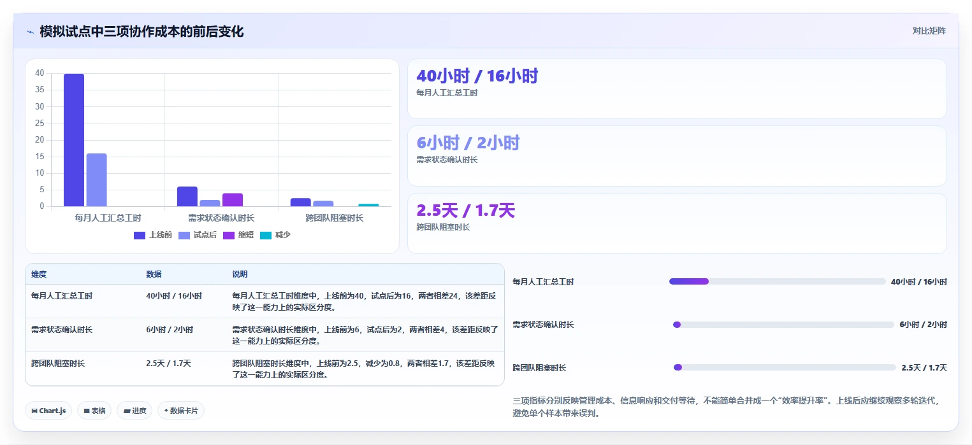Click table data cell 6小时 / 2小时
Screen dimensions: 972x445
170,330
